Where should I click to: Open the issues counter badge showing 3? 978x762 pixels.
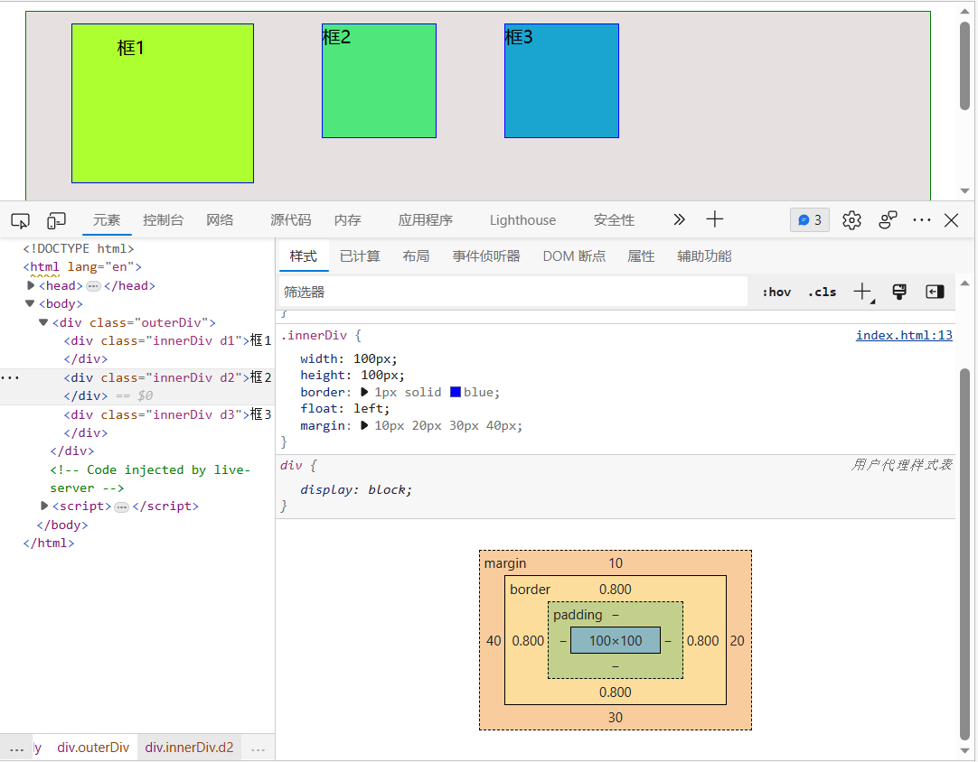coord(809,220)
